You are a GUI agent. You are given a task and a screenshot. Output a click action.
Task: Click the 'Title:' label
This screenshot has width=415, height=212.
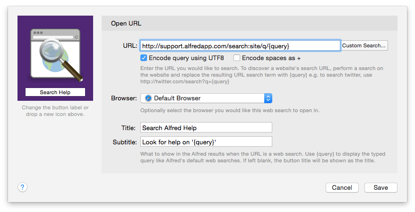pos(129,128)
